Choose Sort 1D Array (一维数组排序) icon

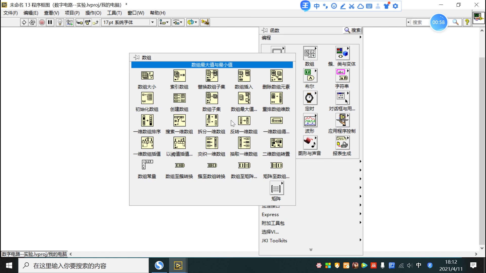pos(147,121)
